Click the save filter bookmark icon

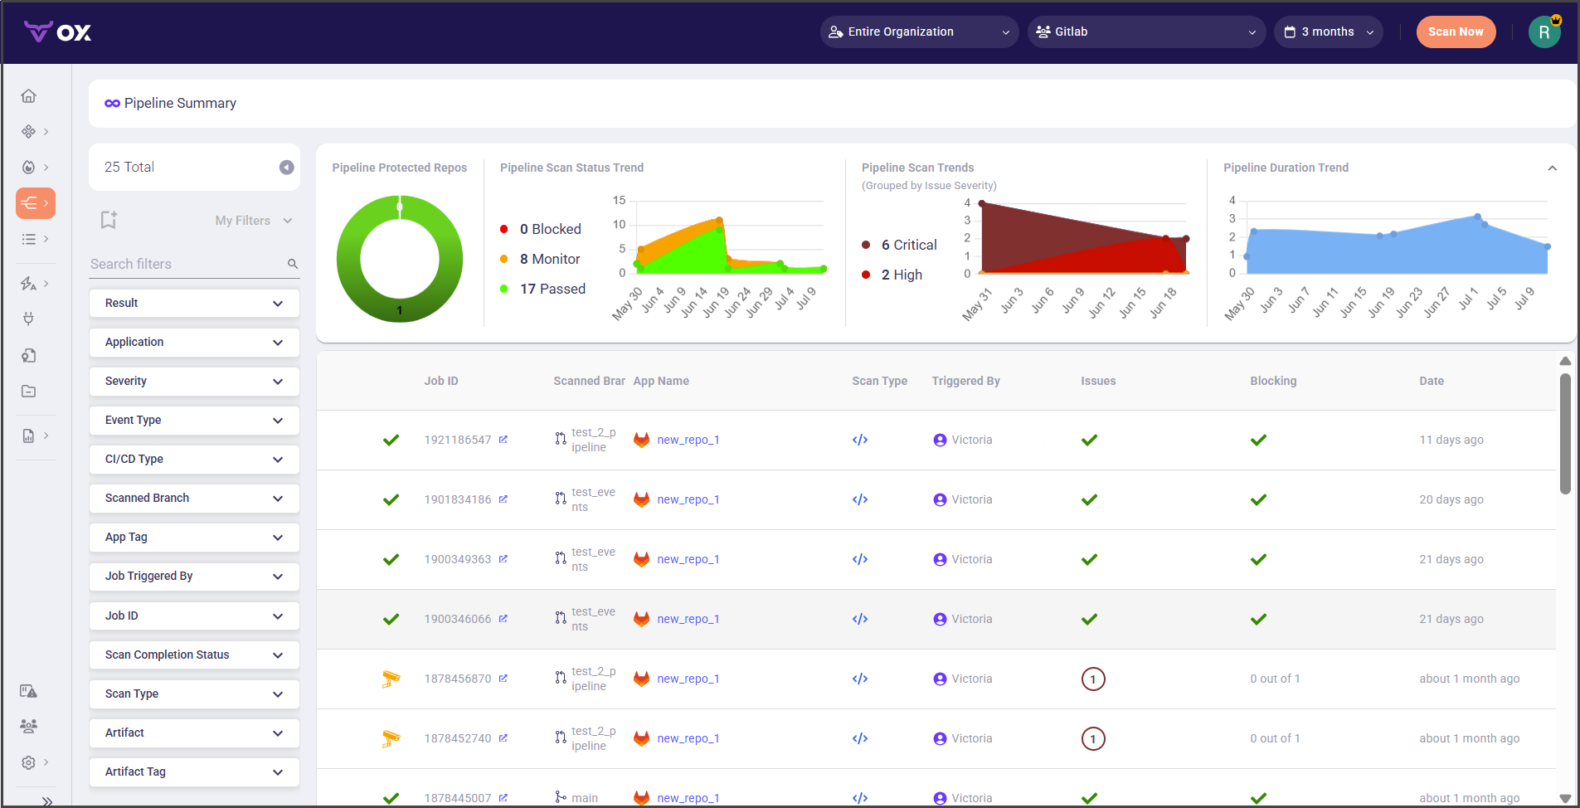pos(109,220)
